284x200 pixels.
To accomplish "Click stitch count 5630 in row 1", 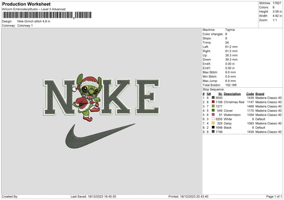I will 219,98.
